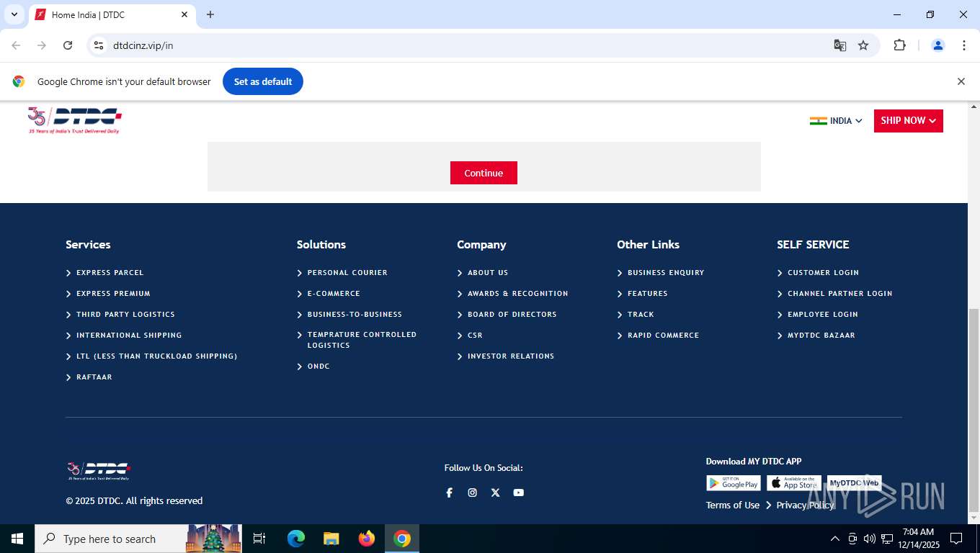
Task: Open the Facebook social icon
Action: (449, 493)
